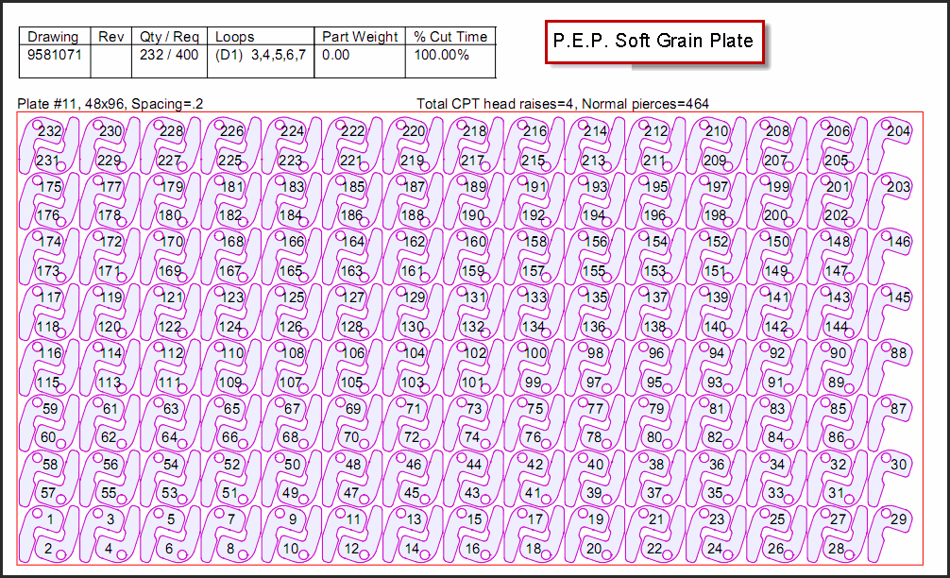Select nested part number 11
This screenshot has width=950, height=578.
352,518
